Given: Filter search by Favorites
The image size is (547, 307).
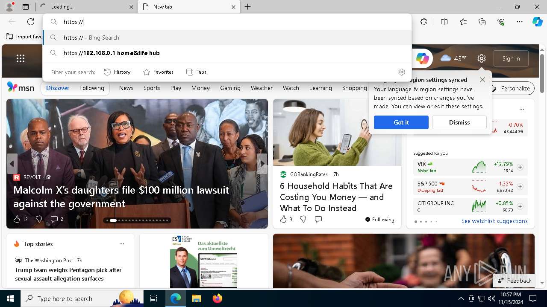Looking at the screenshot, I should point(158,72).
